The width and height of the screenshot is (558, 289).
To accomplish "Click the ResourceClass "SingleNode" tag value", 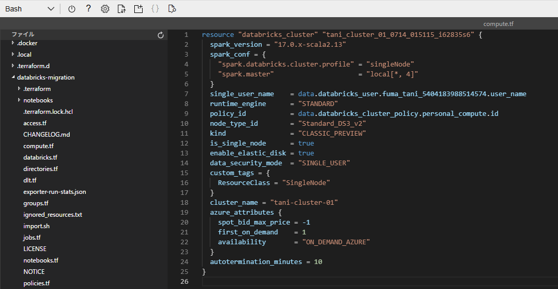I will pos(306,183).
